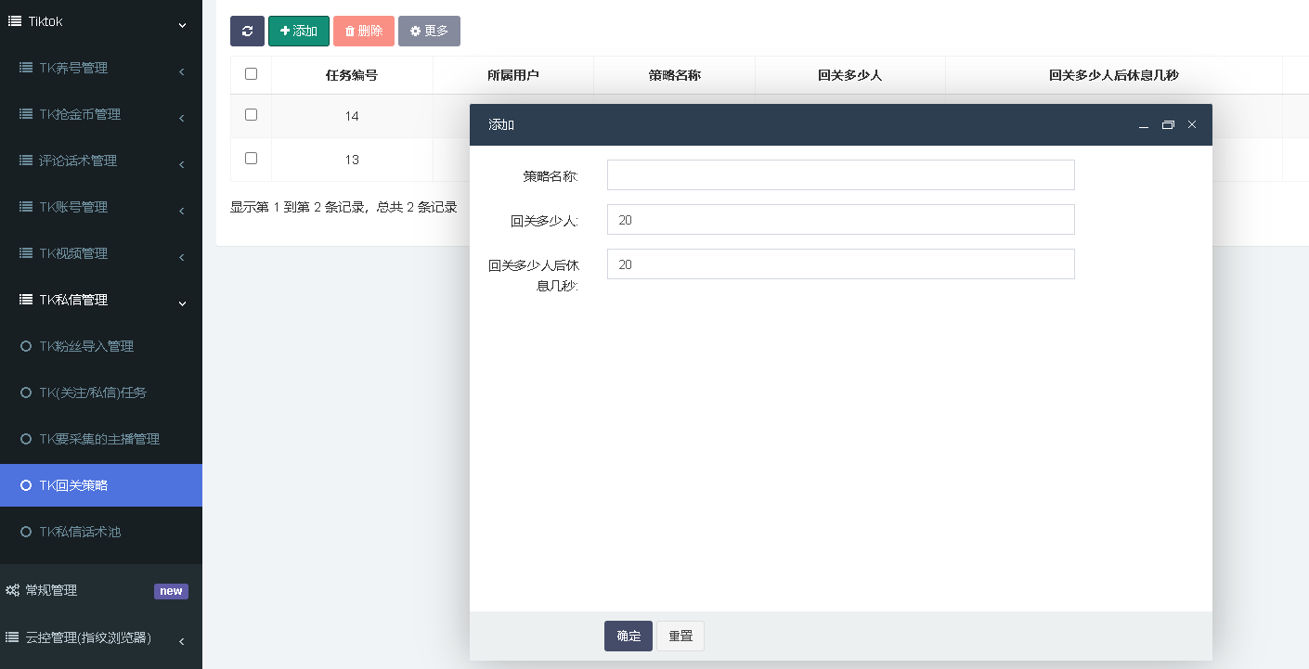Click the refresh icon button
1309x669 pixels.
click(x=247, y=31)
